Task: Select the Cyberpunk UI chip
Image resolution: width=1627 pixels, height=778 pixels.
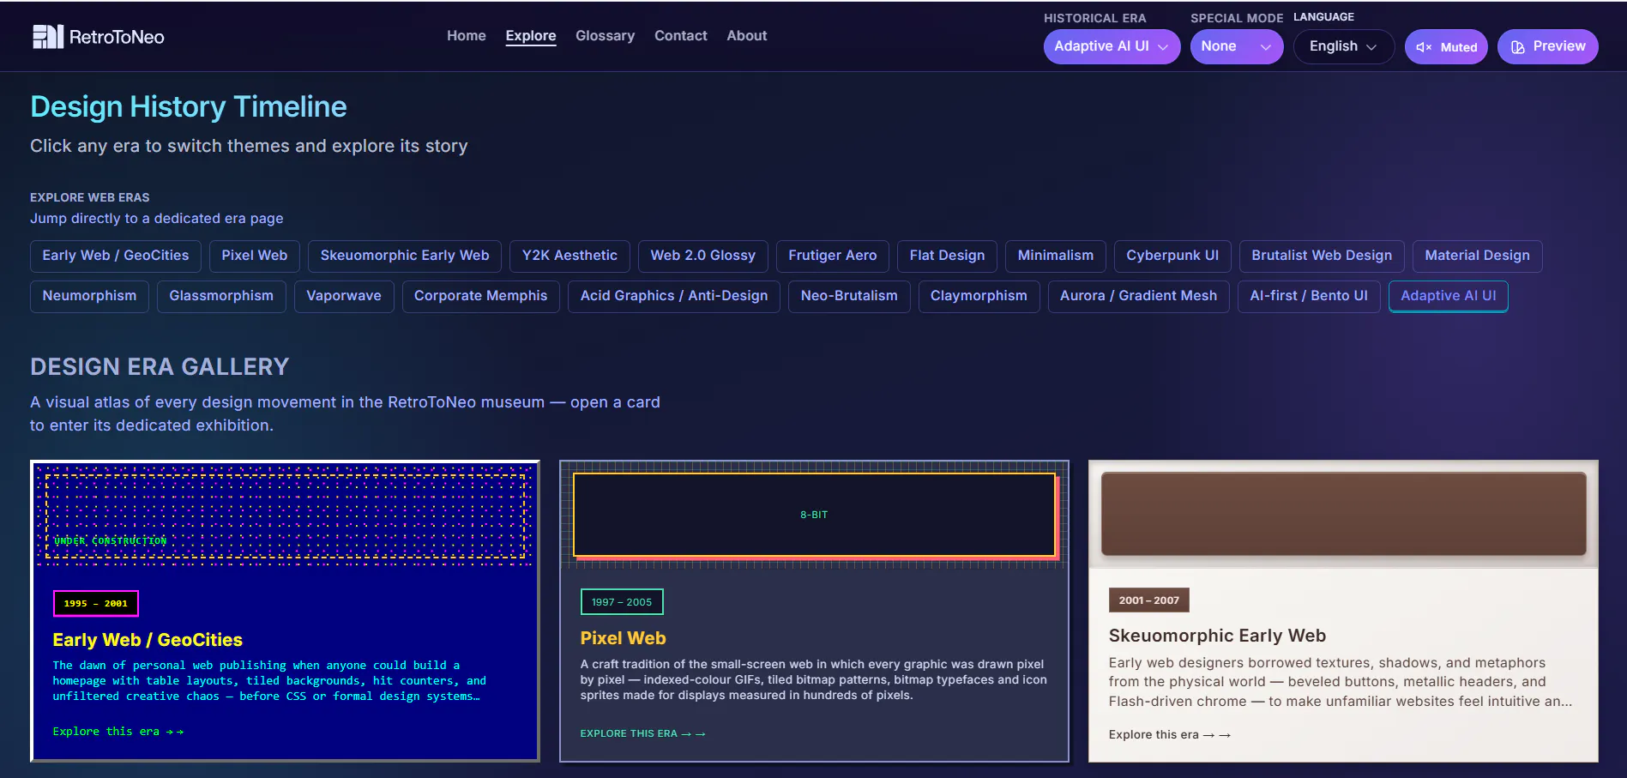Action: [1172, 256]
